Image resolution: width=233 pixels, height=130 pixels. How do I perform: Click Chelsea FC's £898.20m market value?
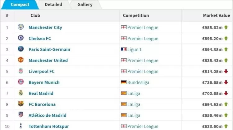pos(212,39)
